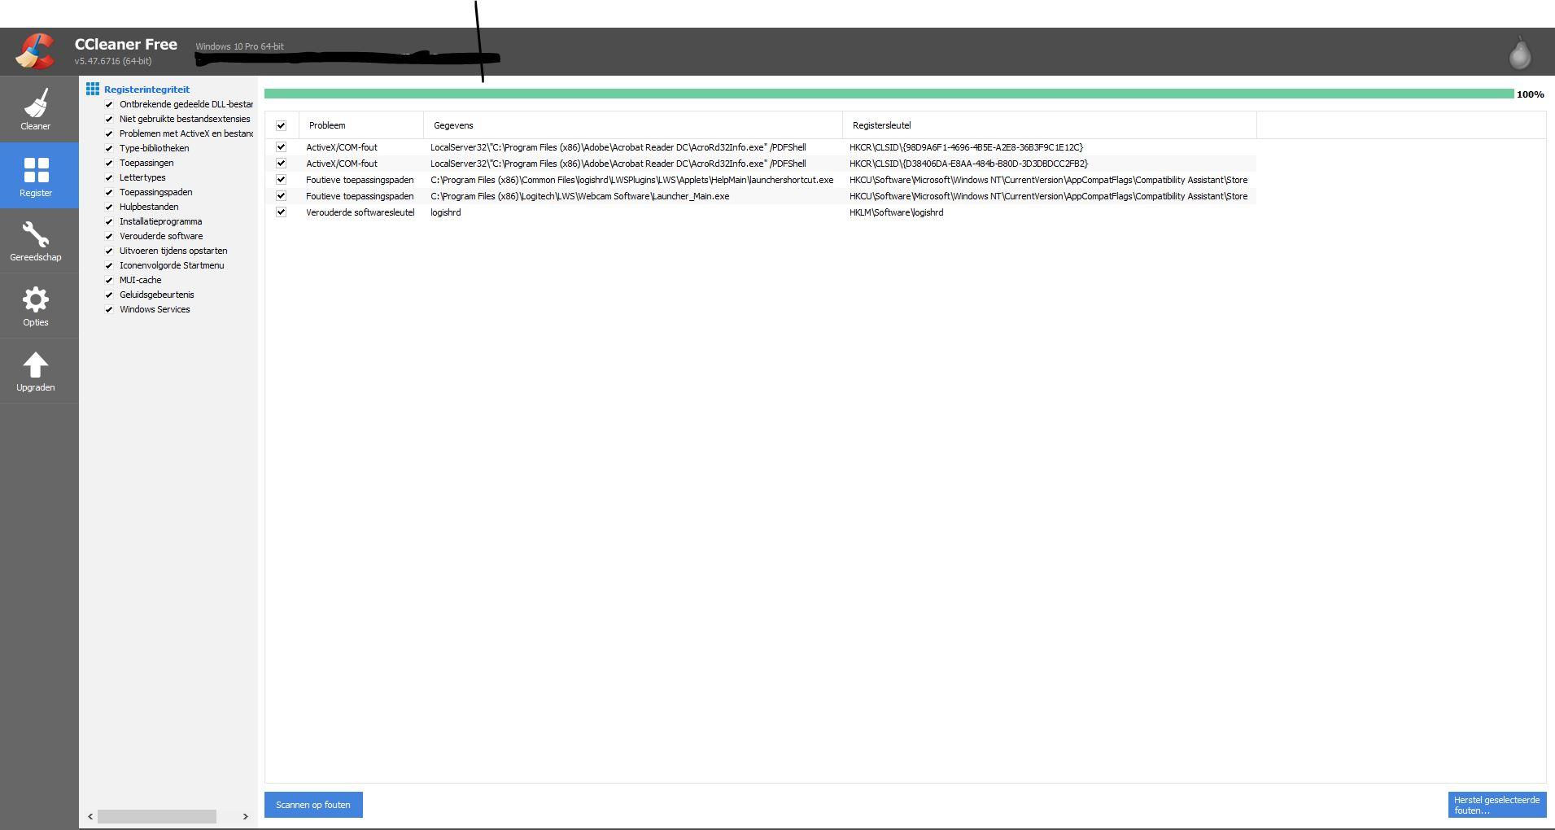
Task: Open the Upgraden section
Action: click(36, 371)
